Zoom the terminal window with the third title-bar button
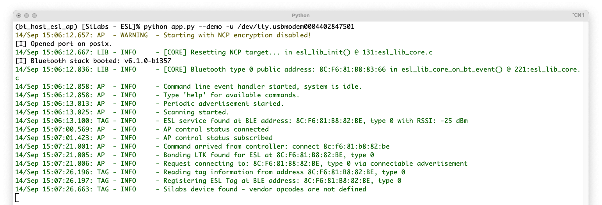 tap(34, 16)
